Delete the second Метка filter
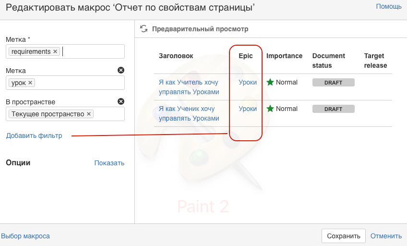Screen dimensions: 407x246 (121, 70)
